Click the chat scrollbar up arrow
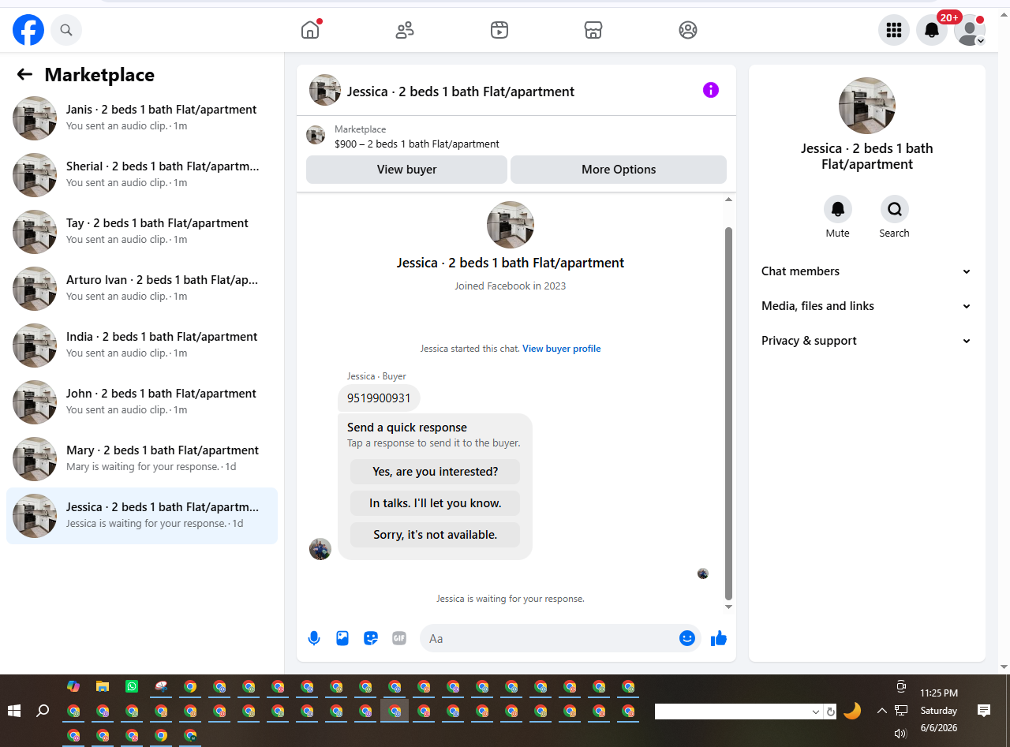The image size is (1010, 747). point(728,200)
